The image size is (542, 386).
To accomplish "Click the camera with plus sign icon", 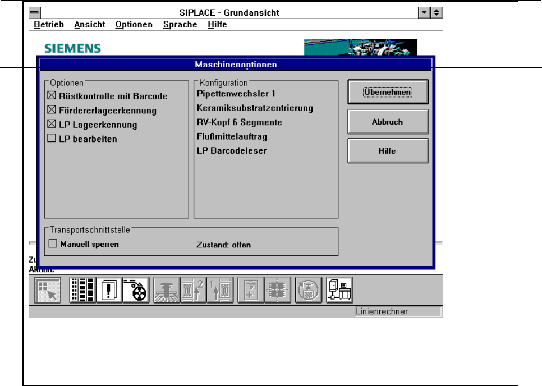I will [x=251, y=290].
